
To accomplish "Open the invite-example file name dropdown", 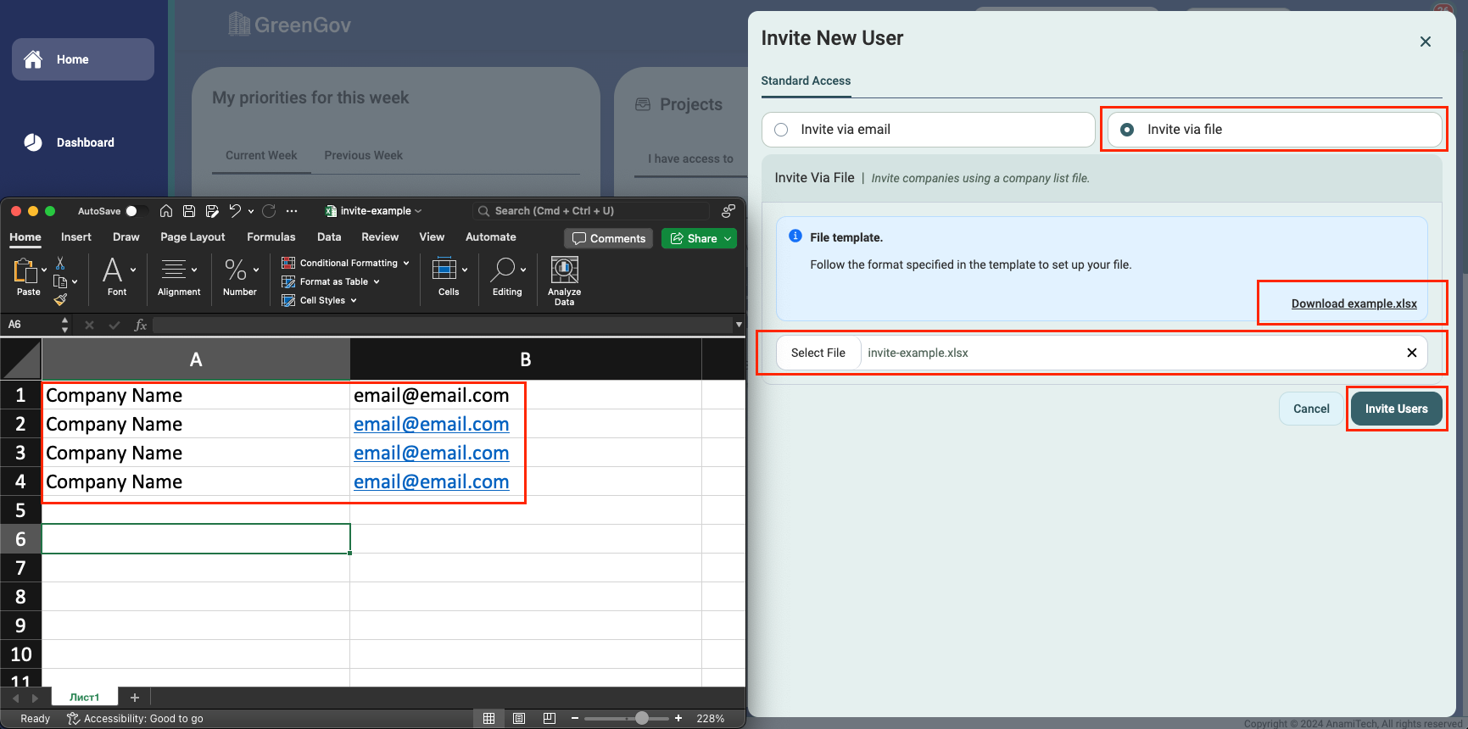I will pos(418,211).
